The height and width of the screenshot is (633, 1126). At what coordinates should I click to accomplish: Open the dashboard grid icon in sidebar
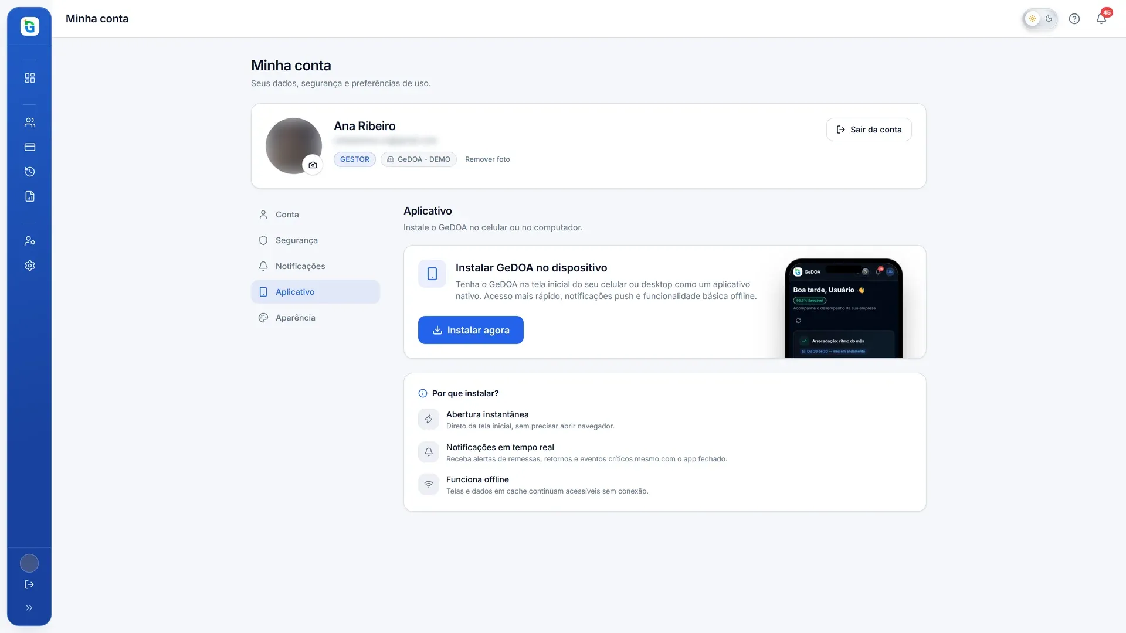pos(30,78)
